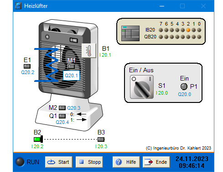This screenshot has width=223, height=172.
Task: Turn the S1 Ein/Aus rotary switch
Action: point(142,87)
